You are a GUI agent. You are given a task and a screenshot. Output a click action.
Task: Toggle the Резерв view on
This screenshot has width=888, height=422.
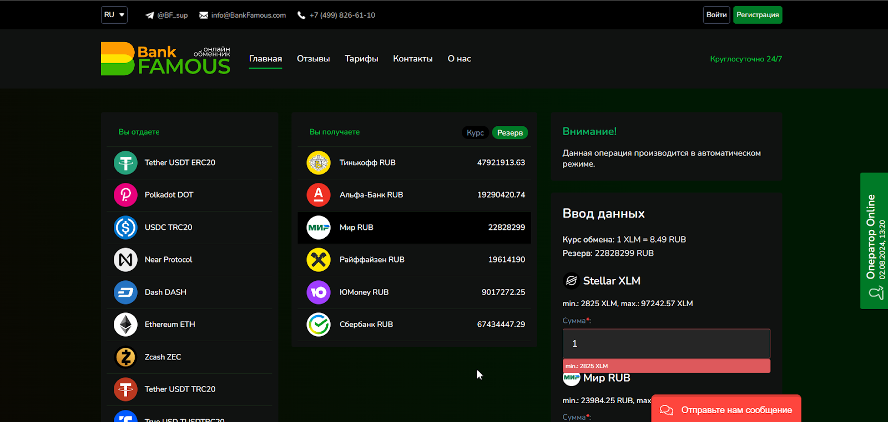click(509, 133)
